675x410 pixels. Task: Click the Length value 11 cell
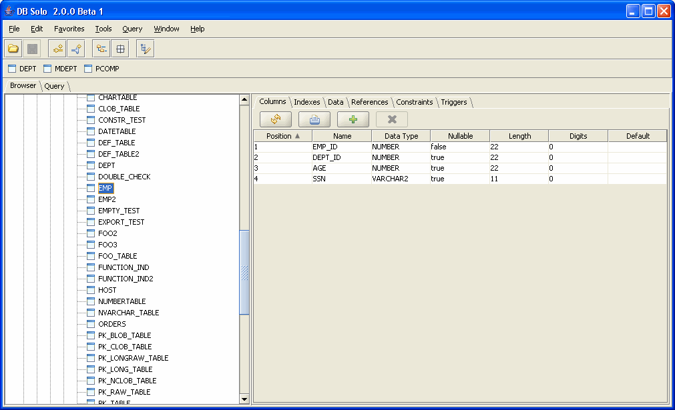point(519,179)
